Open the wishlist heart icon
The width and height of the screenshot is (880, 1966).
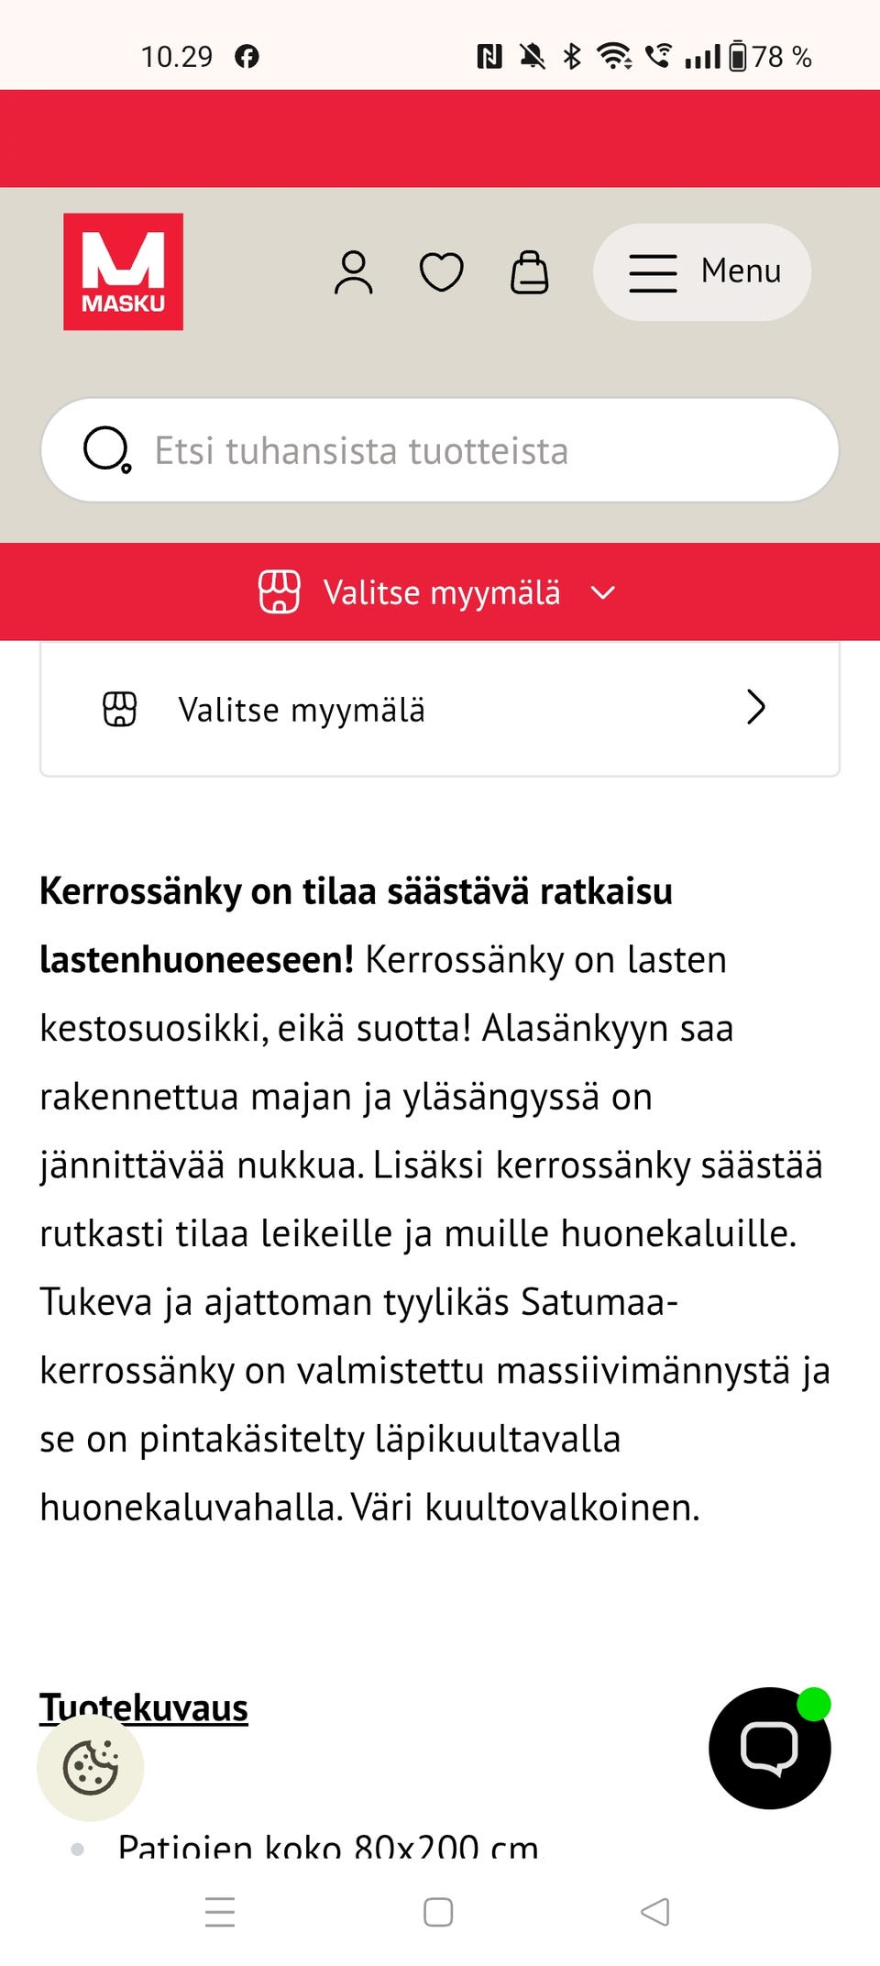(x=441, y=271)
